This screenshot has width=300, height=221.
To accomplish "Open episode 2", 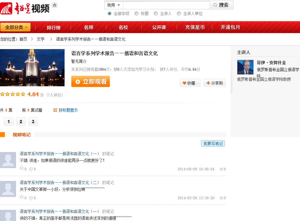I will tap(21, 122).
